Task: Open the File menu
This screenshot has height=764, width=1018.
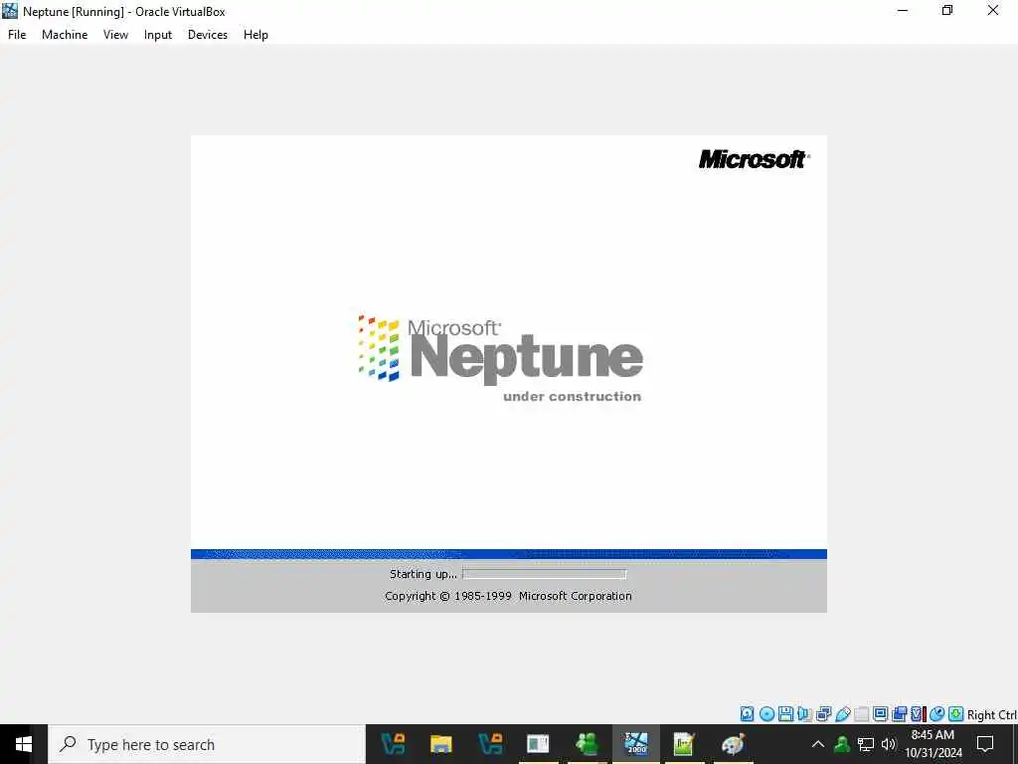Action: tap(17, 35)
